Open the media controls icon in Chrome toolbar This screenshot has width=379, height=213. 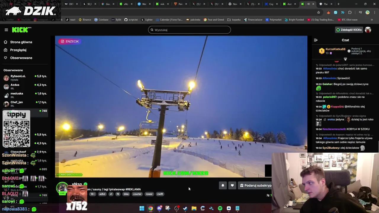(x=360, y=12)
